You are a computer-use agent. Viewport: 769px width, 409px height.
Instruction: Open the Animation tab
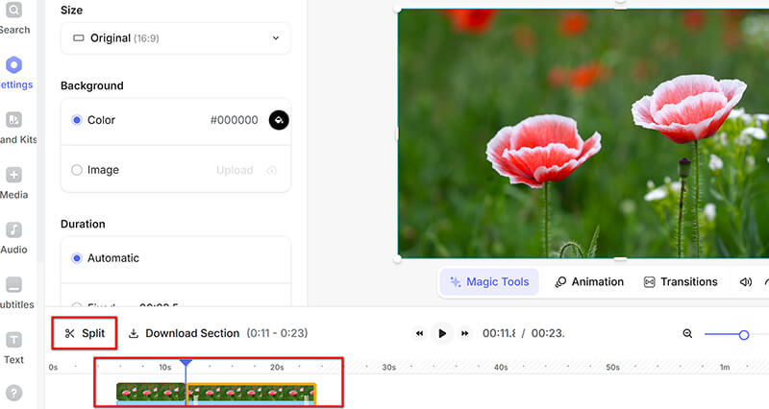(589, 282)
